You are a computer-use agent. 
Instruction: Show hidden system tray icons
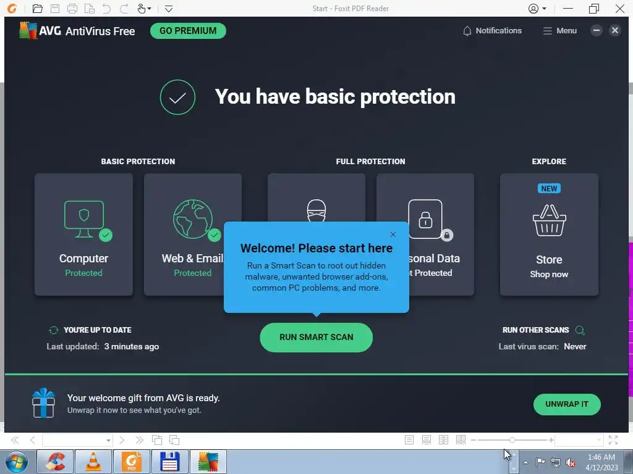coord(525,462)
